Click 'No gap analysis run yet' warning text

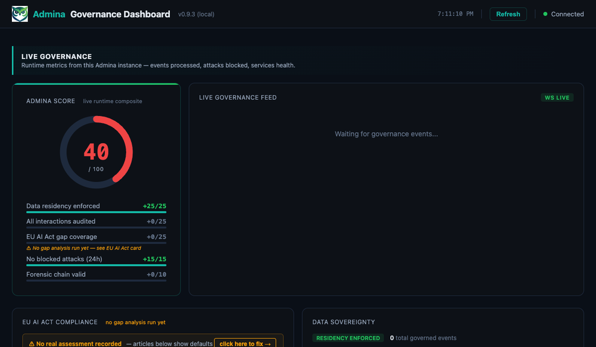tap(86, 248)
